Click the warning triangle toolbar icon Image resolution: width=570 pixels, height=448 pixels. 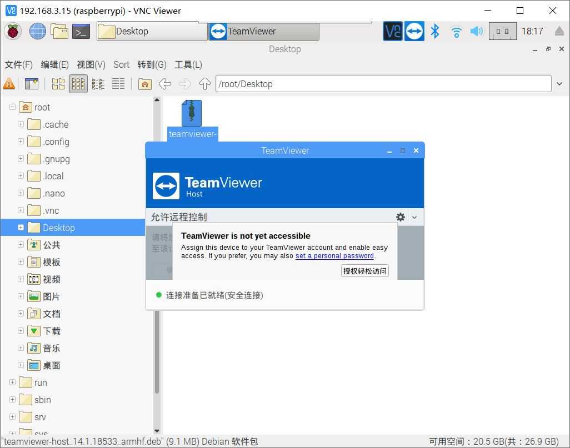[9, 84]
